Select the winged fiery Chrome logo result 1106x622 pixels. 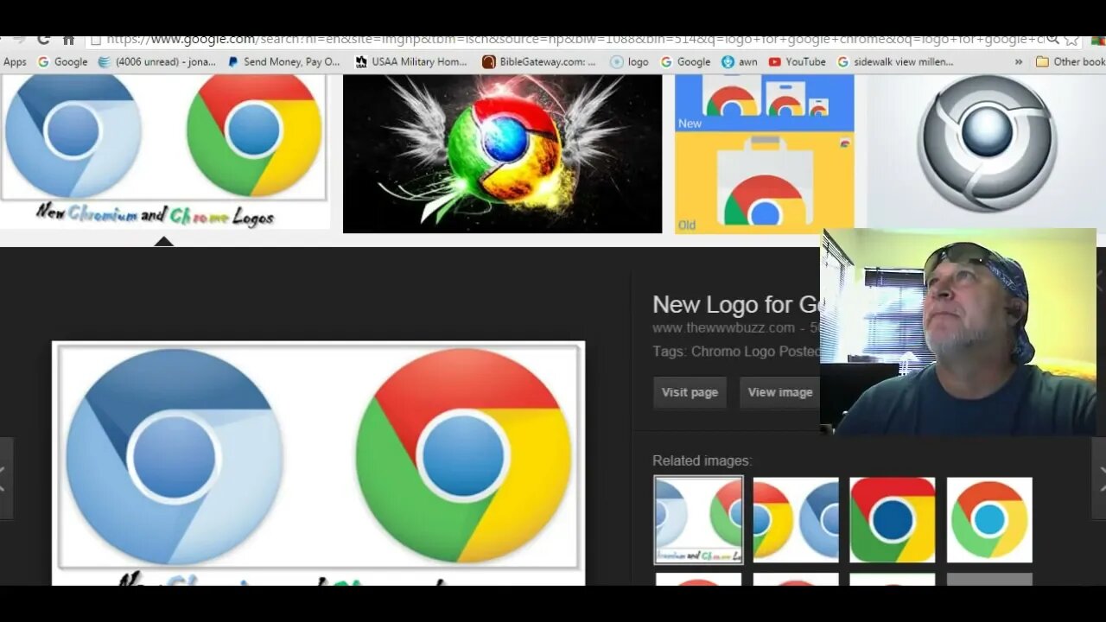pos(502,154)
